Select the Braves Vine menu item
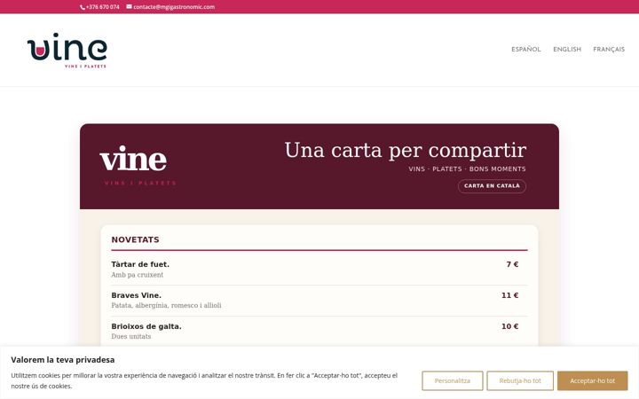The width and height of the screenshot is (639, 399). (136, 295)
